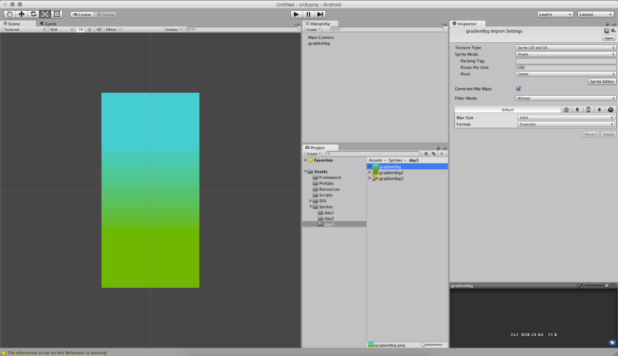618x356 pixels.
Task: Select the Move tool
Action: [22, 14]
